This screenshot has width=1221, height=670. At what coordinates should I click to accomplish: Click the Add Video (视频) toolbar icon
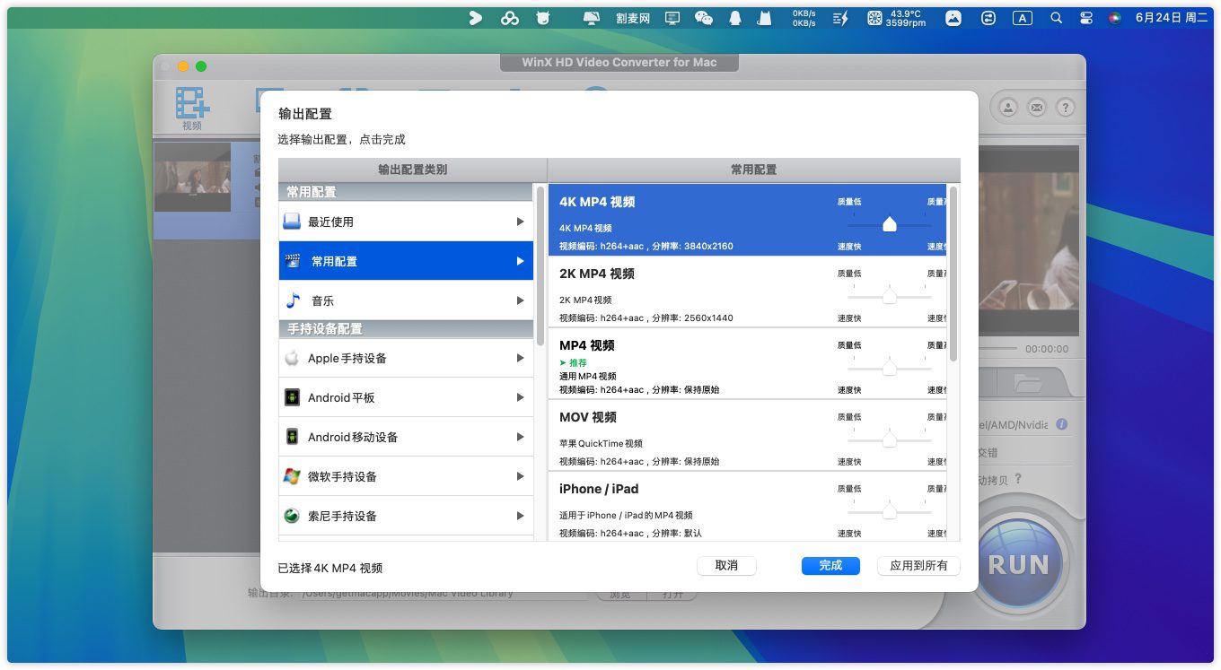(x=192, y=108)
